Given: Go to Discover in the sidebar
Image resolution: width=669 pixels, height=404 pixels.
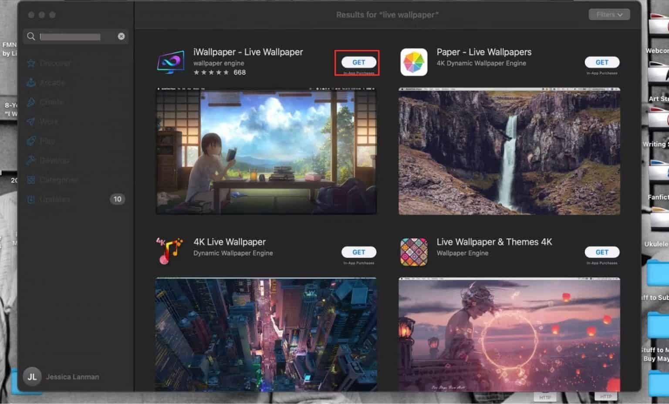Looking at the screenshot, I should tap(54, 63).
